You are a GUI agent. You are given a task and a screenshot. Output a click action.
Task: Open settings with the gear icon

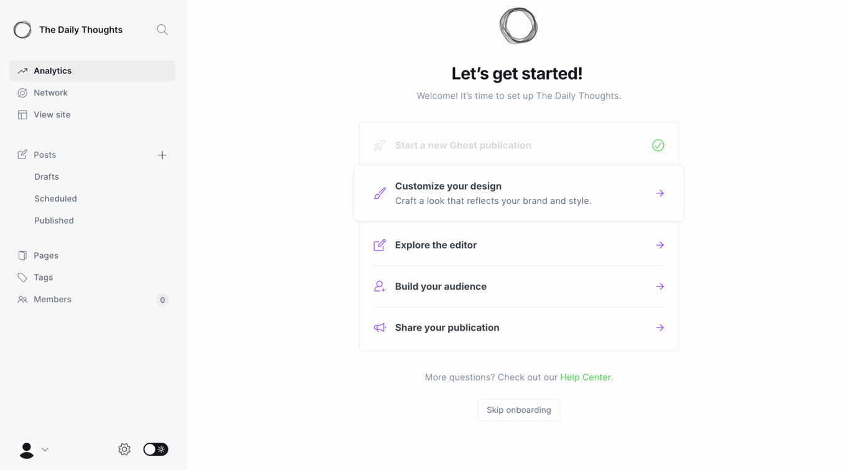click(124, 449)
